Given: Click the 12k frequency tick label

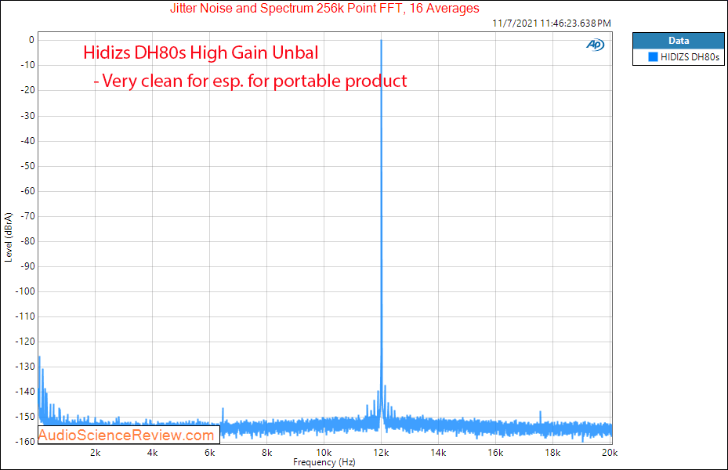Looking at the screenshot, I should pyautogui.click(x=381, y=453).
